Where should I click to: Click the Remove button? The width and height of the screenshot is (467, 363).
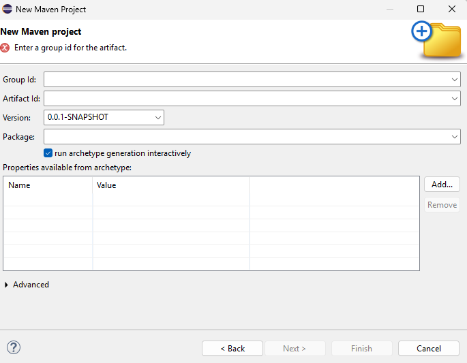(442, 205)
